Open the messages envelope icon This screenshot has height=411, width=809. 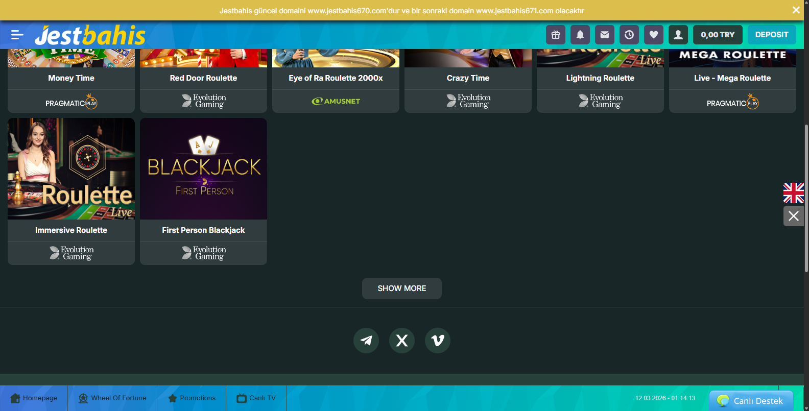(605, 35)
